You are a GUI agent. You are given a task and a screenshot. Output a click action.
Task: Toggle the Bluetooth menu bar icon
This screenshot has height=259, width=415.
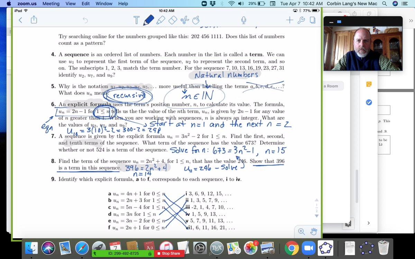(x=222, y=3)
